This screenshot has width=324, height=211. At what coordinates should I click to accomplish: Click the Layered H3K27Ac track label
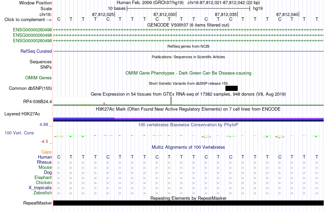(x=22, y=114)
